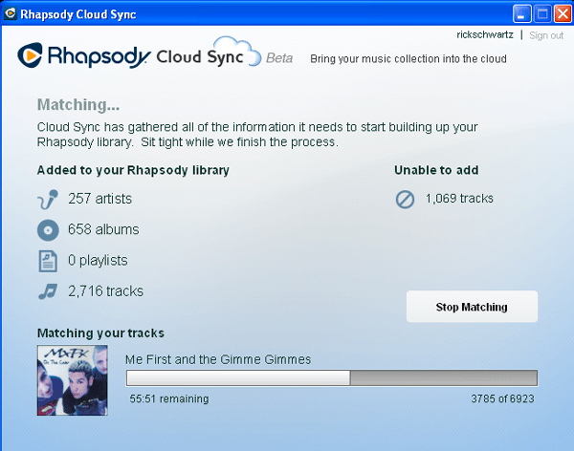Click the 3785 of 6923 counter
Screen dimensions: 574x451
pyautogui.click(x=503, y=398)
